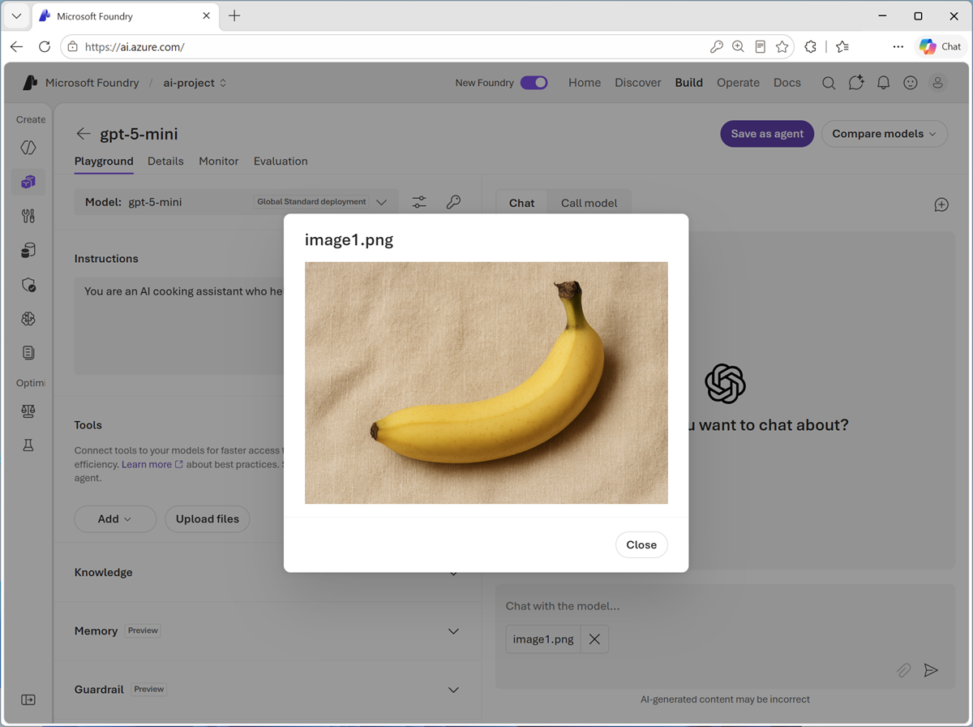Remove the image1.png attachment with X
The image size is (973, 727).
coord(594,639)
